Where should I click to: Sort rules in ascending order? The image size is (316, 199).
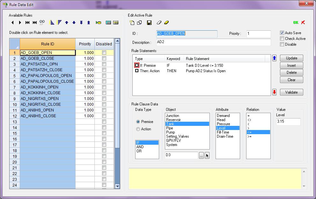tap(52, 22)
